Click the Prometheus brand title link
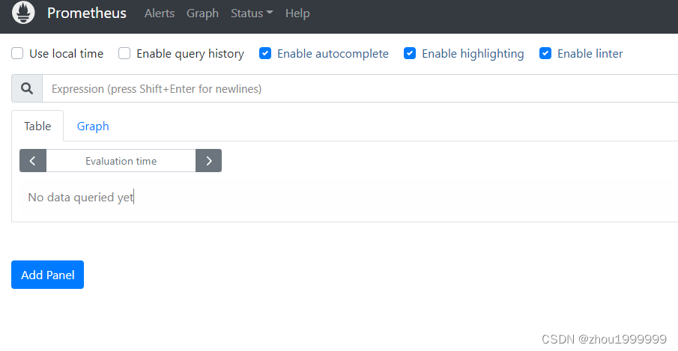This screenshot has height=351, width=678. pyautogui.click(x=87, y=13)
